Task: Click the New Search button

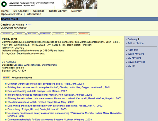Action: tap(7, 34)
